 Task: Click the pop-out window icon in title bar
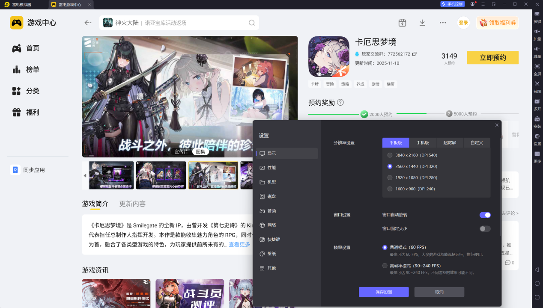point(494,4)
